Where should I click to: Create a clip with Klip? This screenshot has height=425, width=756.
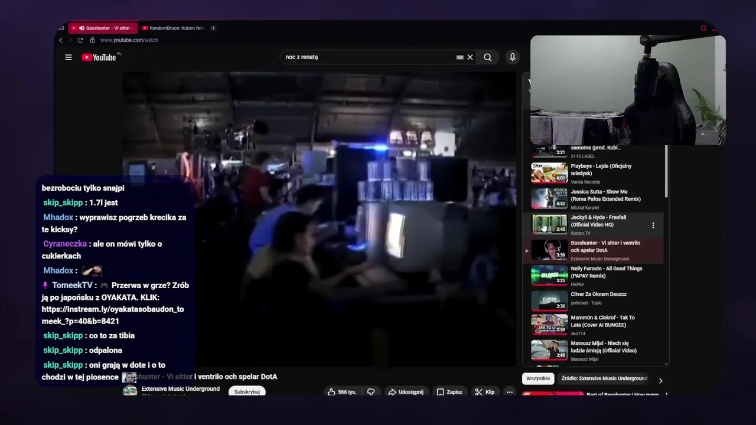pos(485,392)
